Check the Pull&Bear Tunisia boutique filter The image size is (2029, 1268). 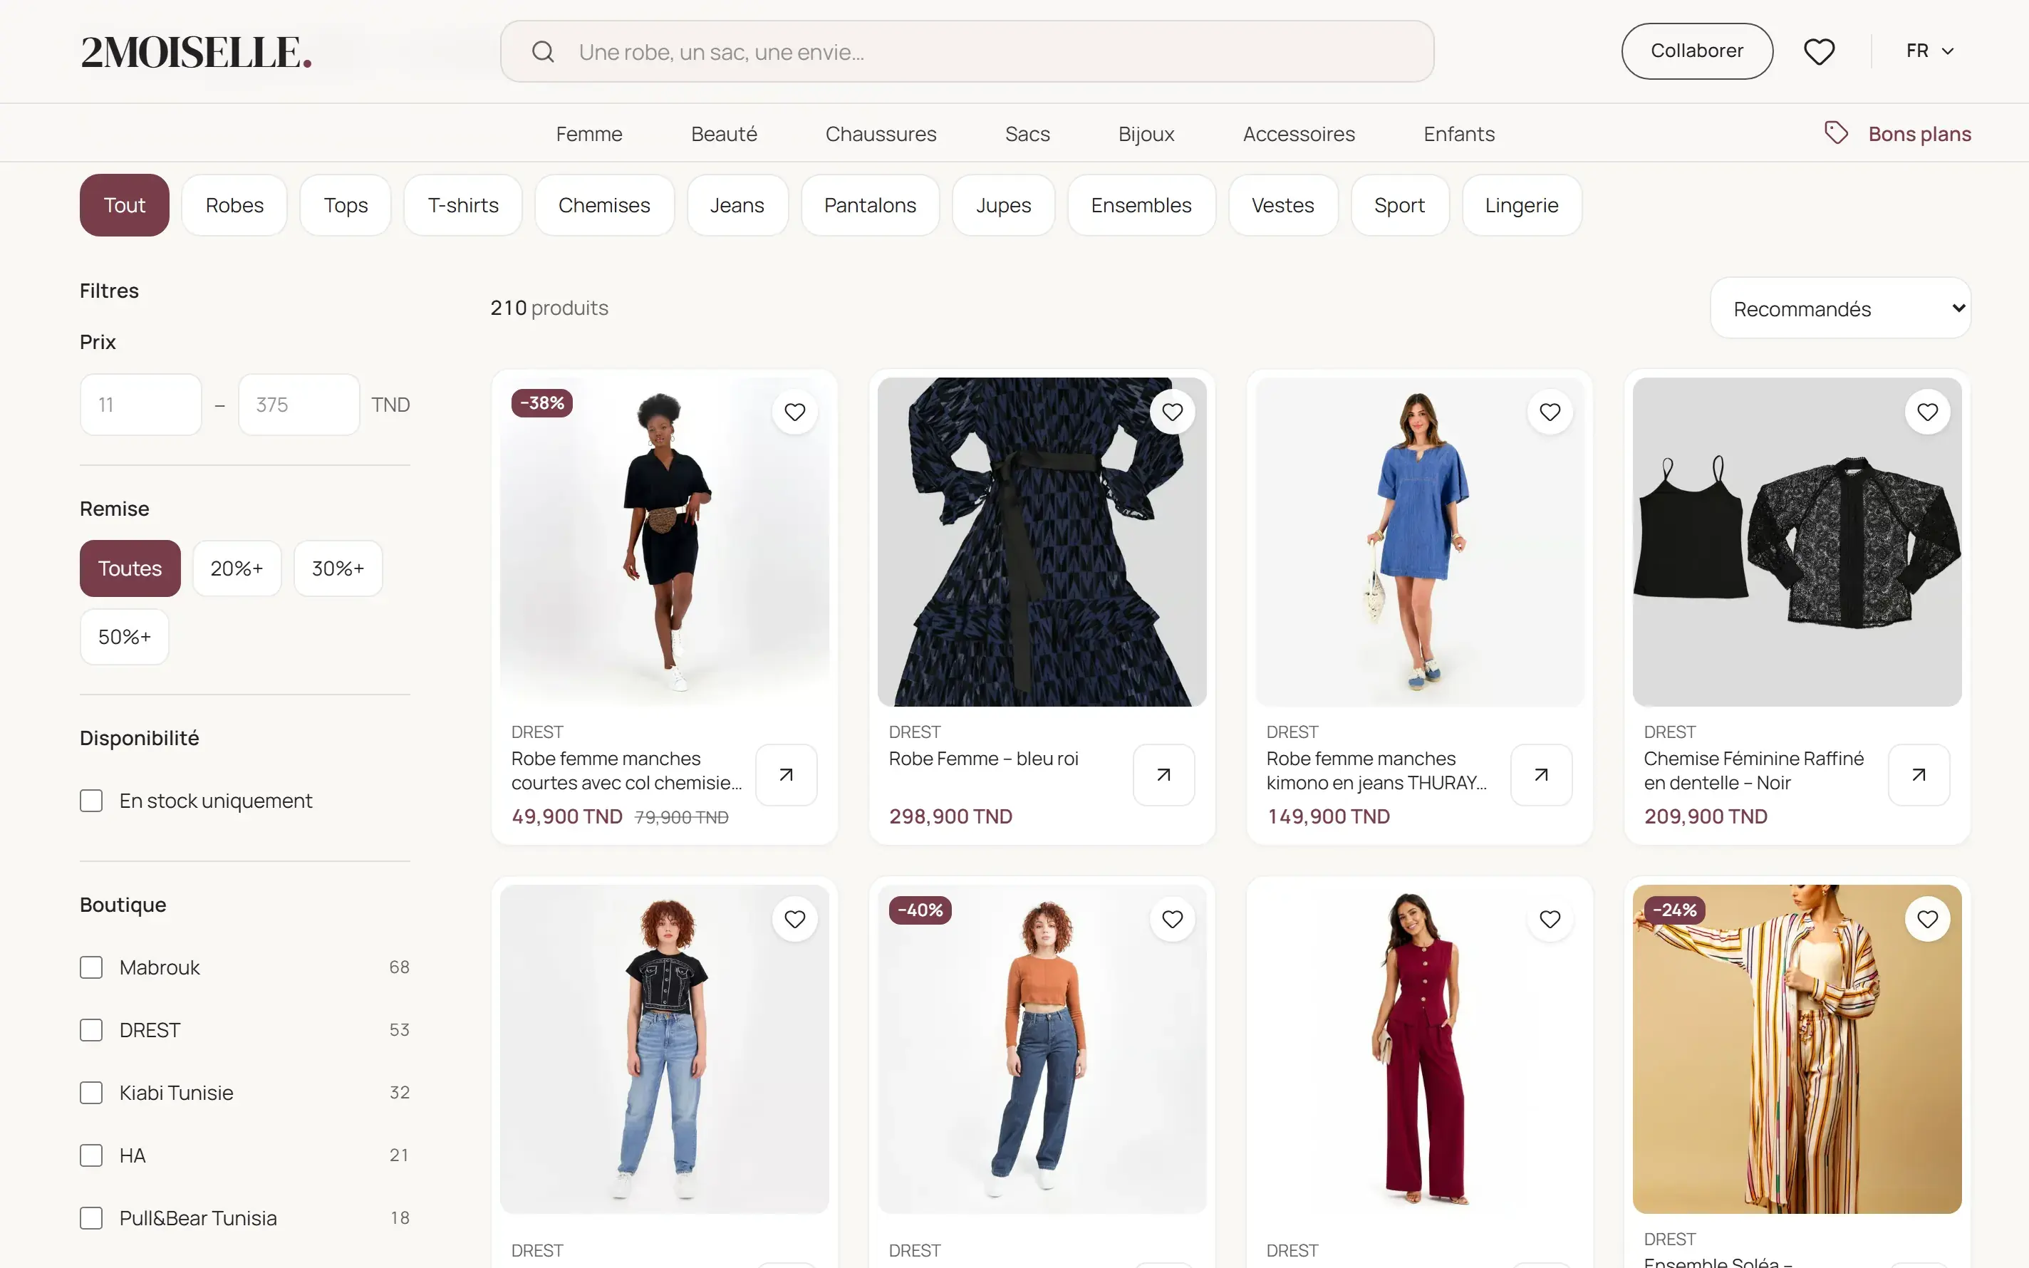click(91, 1217)
